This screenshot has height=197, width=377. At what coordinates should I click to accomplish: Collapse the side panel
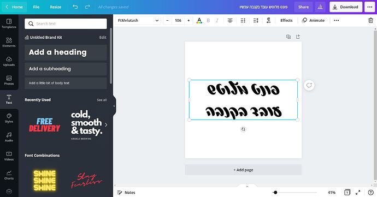coord(114,106)
